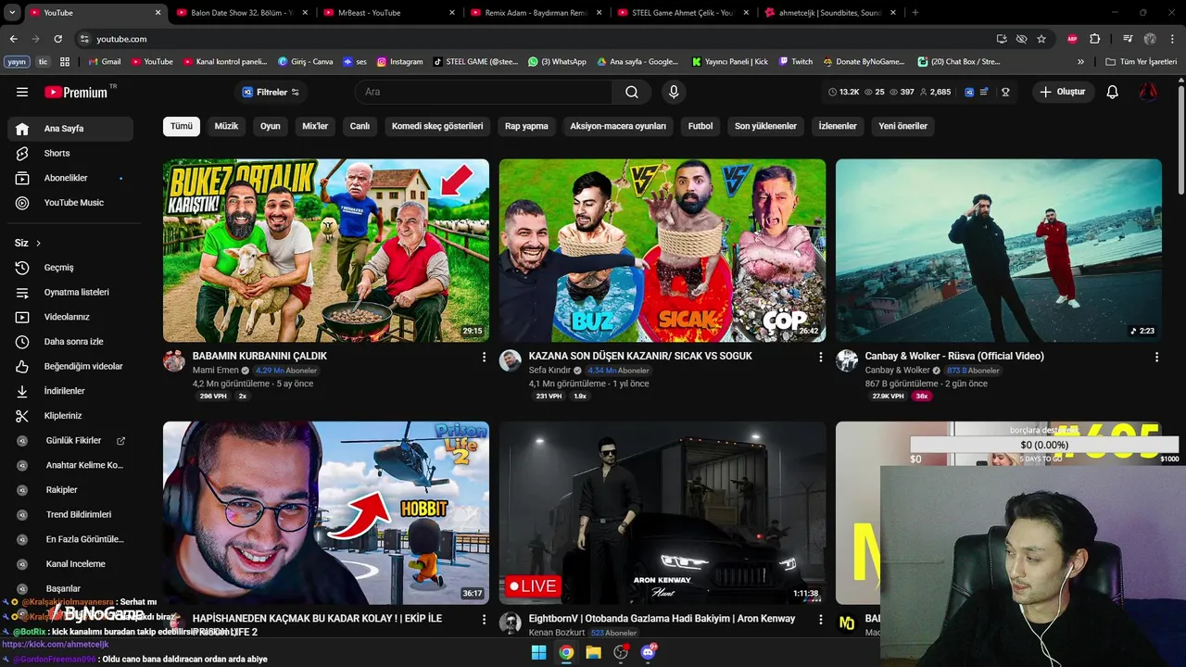Select the İzlenenler filter chip
Image resolution: width=1186 pixels, height=667 pixels.
(838, 126)
